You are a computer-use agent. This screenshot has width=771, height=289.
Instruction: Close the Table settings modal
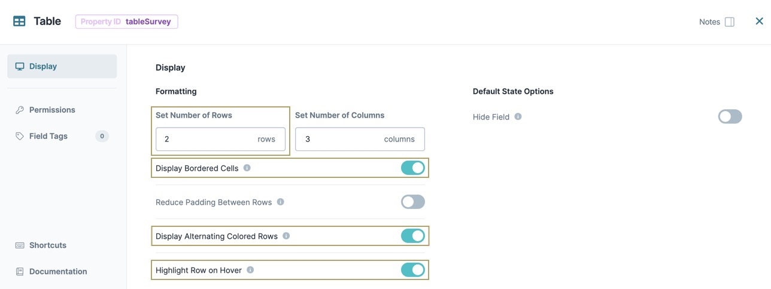[x=759, y=21]
